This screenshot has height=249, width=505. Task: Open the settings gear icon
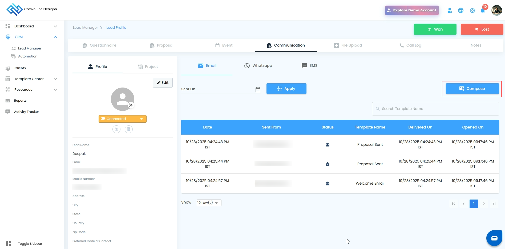pyautogui.click(x=472, y=10)
